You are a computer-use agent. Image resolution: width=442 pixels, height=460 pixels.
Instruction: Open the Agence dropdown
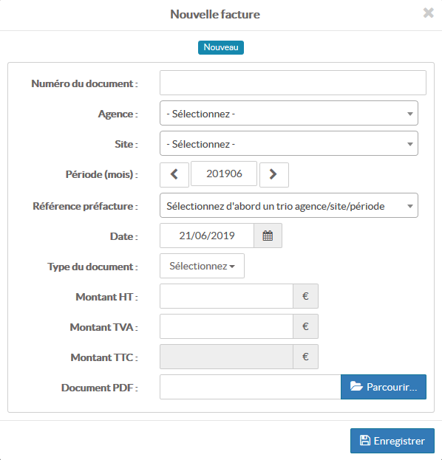coord(289,113)
